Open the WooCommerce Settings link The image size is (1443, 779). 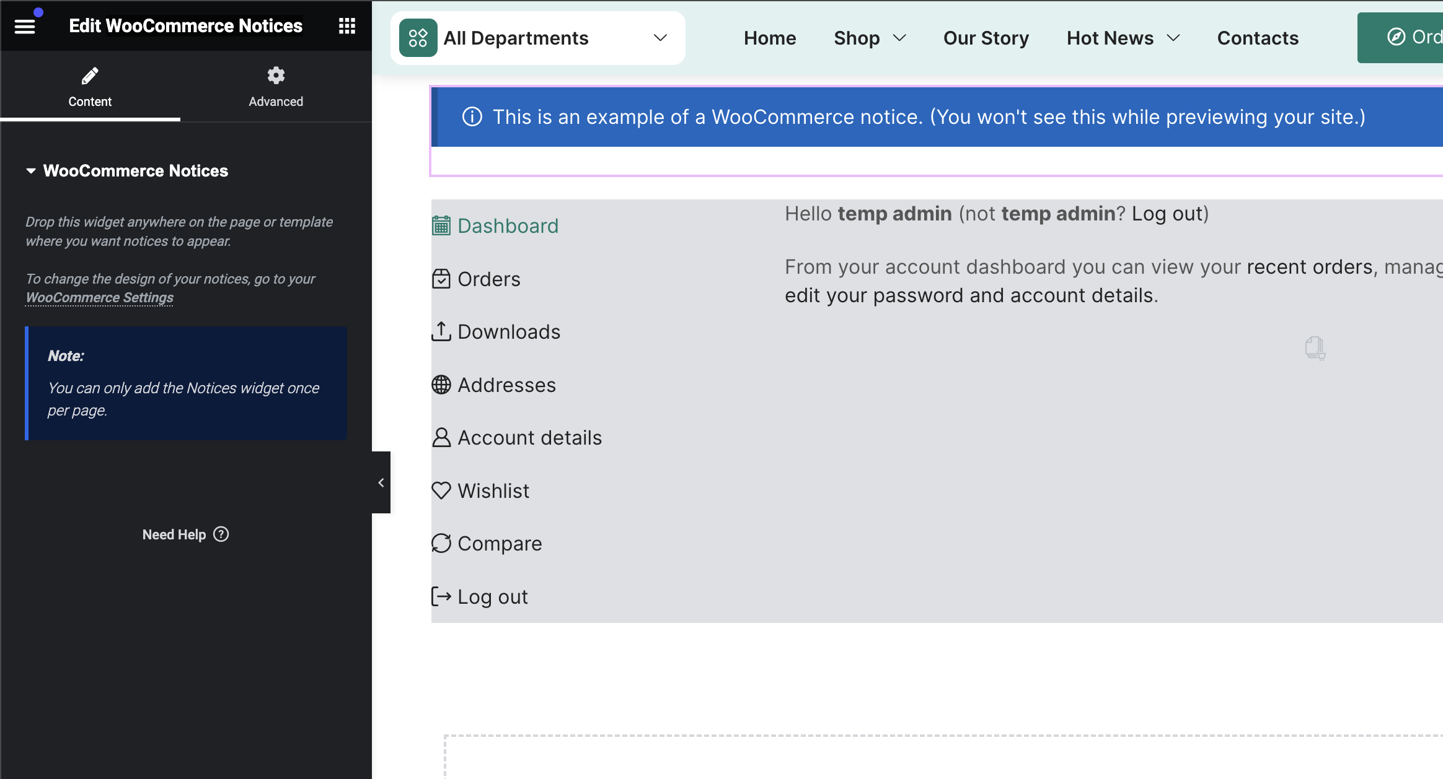99,298
